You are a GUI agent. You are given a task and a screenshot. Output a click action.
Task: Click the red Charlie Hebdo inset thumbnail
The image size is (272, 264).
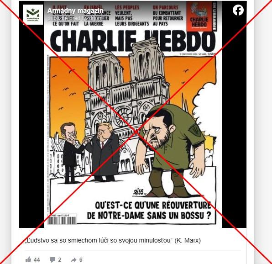click(199, 16)
